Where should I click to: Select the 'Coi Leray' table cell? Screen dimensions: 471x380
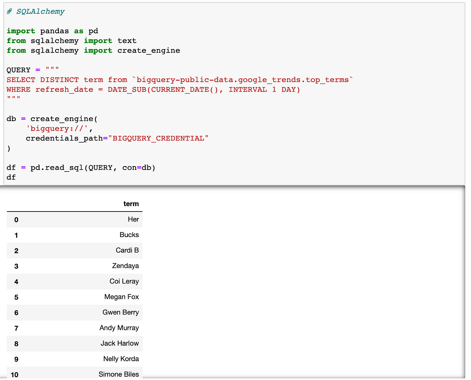pos(124,281)
